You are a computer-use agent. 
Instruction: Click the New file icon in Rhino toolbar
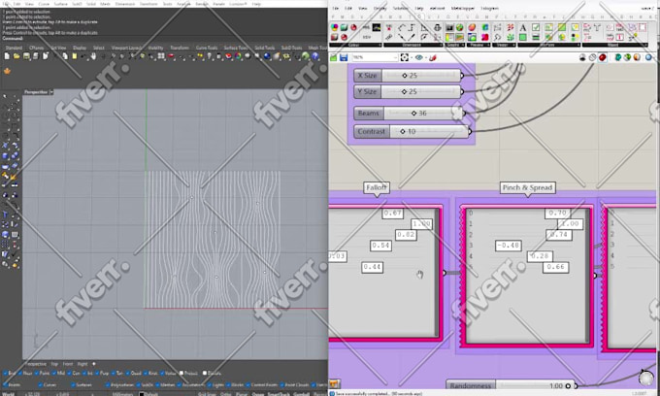click(7, 56)
